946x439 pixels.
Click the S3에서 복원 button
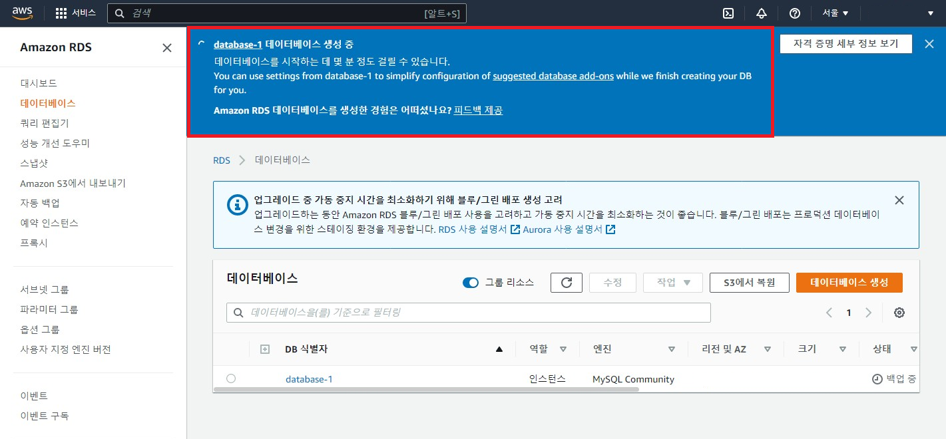[750, 283]
